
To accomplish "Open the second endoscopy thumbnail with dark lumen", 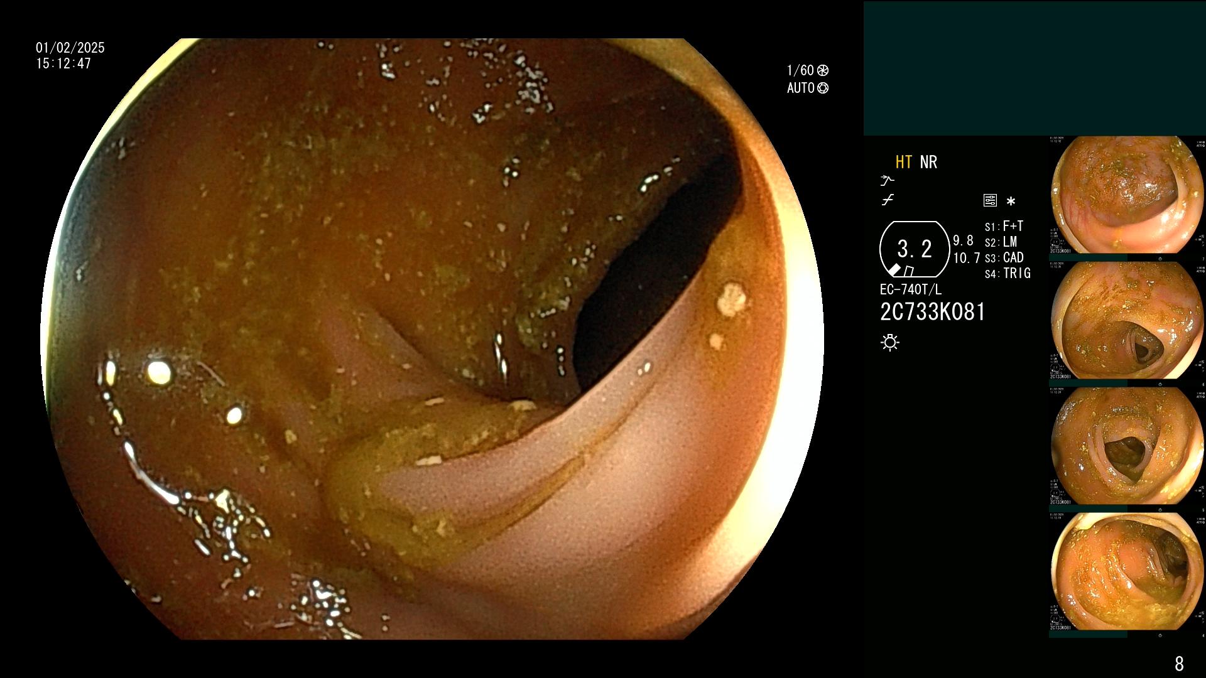I will point(1127,320).
